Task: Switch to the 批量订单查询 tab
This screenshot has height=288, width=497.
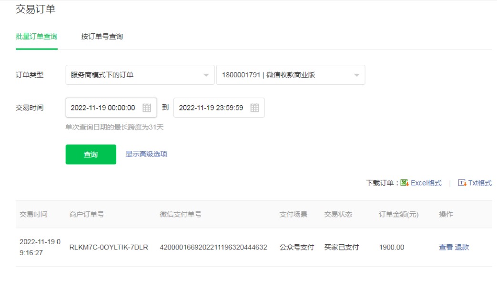Action: click(37, 37)
